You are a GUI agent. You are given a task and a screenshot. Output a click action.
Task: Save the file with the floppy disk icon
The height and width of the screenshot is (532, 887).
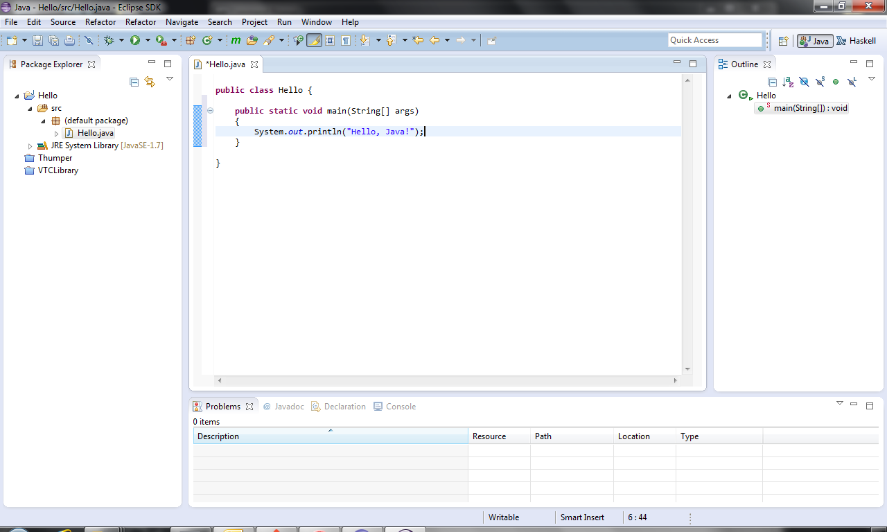coord(37,41)
